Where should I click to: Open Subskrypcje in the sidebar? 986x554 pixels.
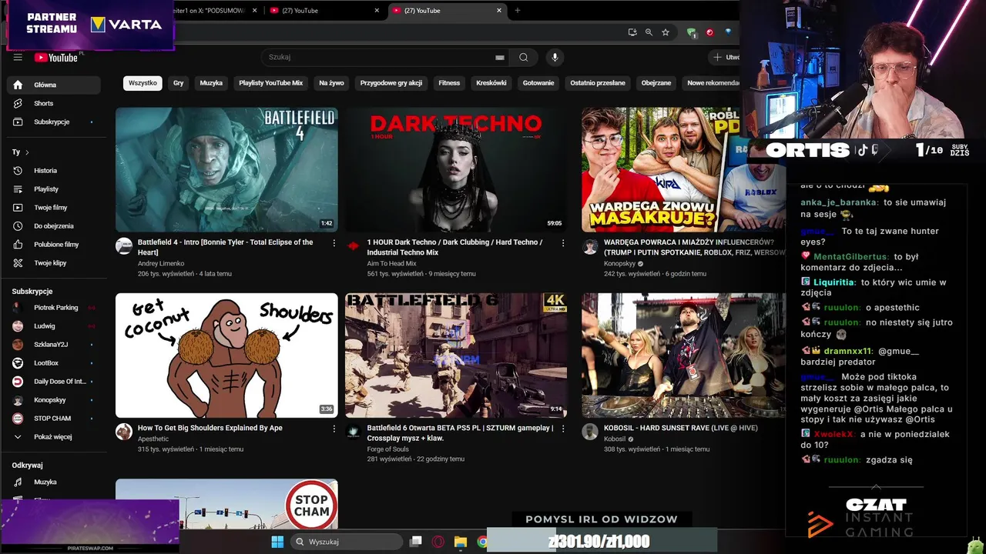click(x=54, y=122)
